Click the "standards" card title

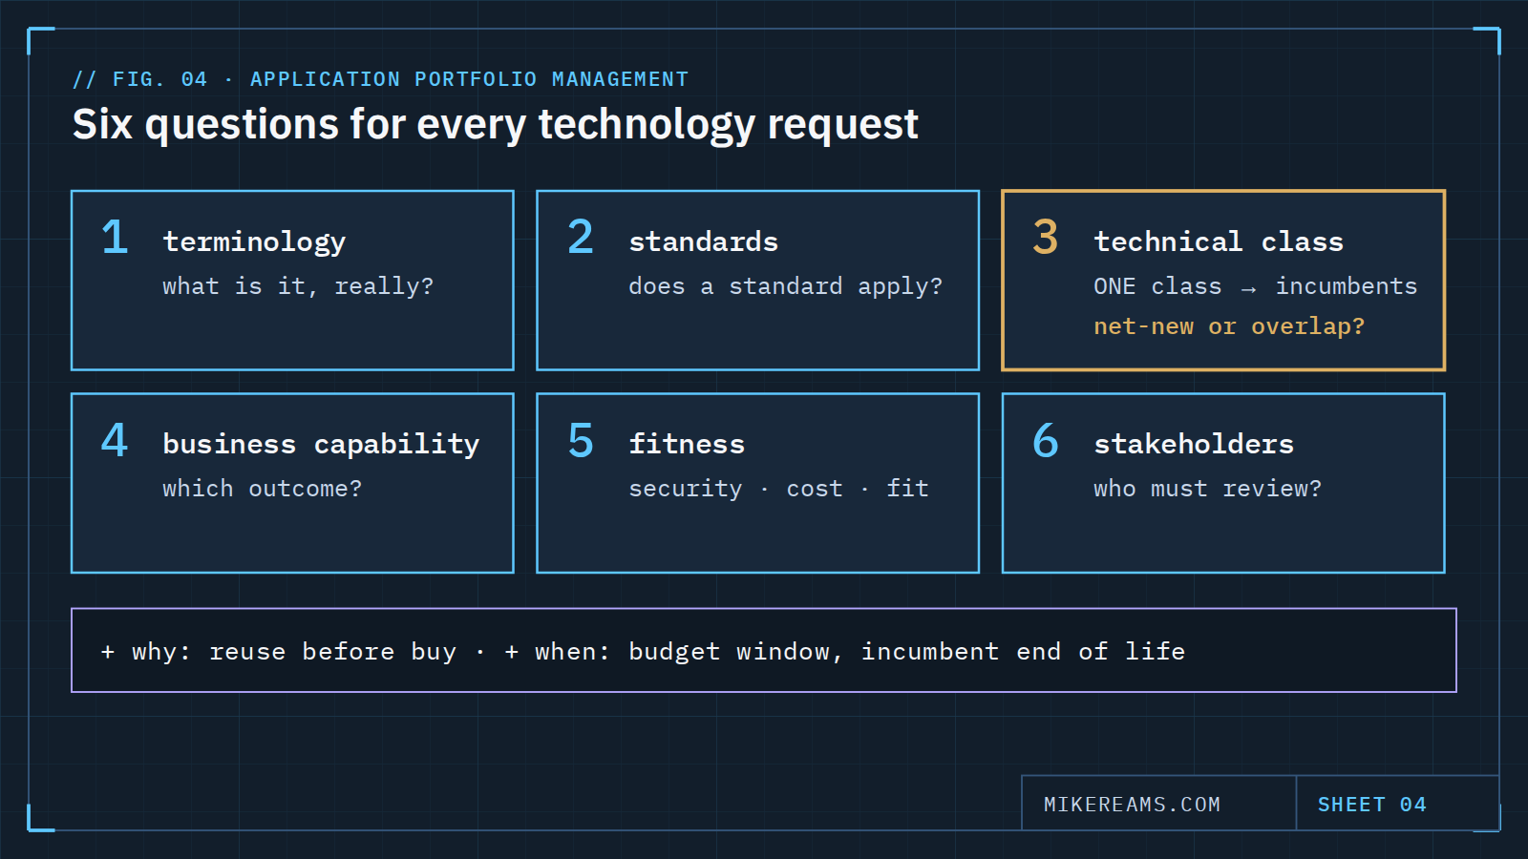click(703, 241)
